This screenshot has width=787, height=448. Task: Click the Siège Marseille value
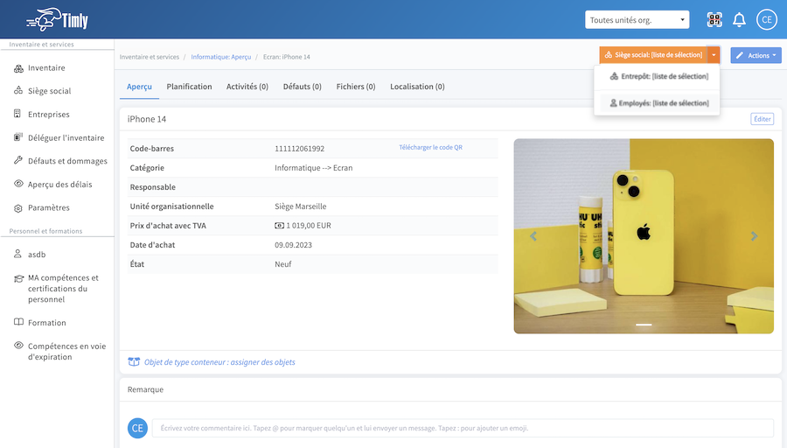point(300,206)
